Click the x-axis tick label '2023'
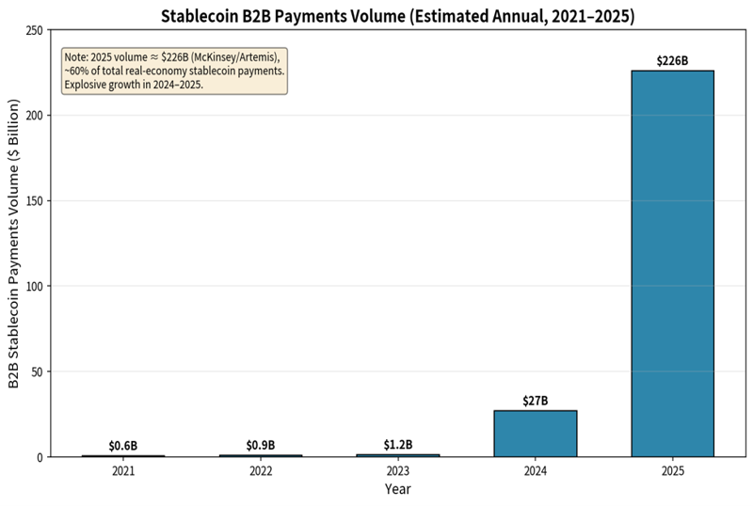753x506 pixels. coord(397,471)
